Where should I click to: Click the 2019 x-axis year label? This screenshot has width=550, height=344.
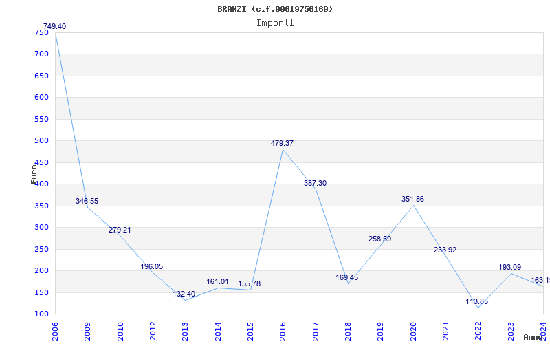click(x=381, y=332)
